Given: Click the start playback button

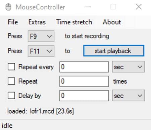Looking at the screenshot, I should point(114,51).
